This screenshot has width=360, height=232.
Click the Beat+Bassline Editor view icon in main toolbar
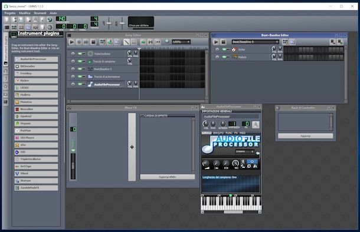[14, 27]
